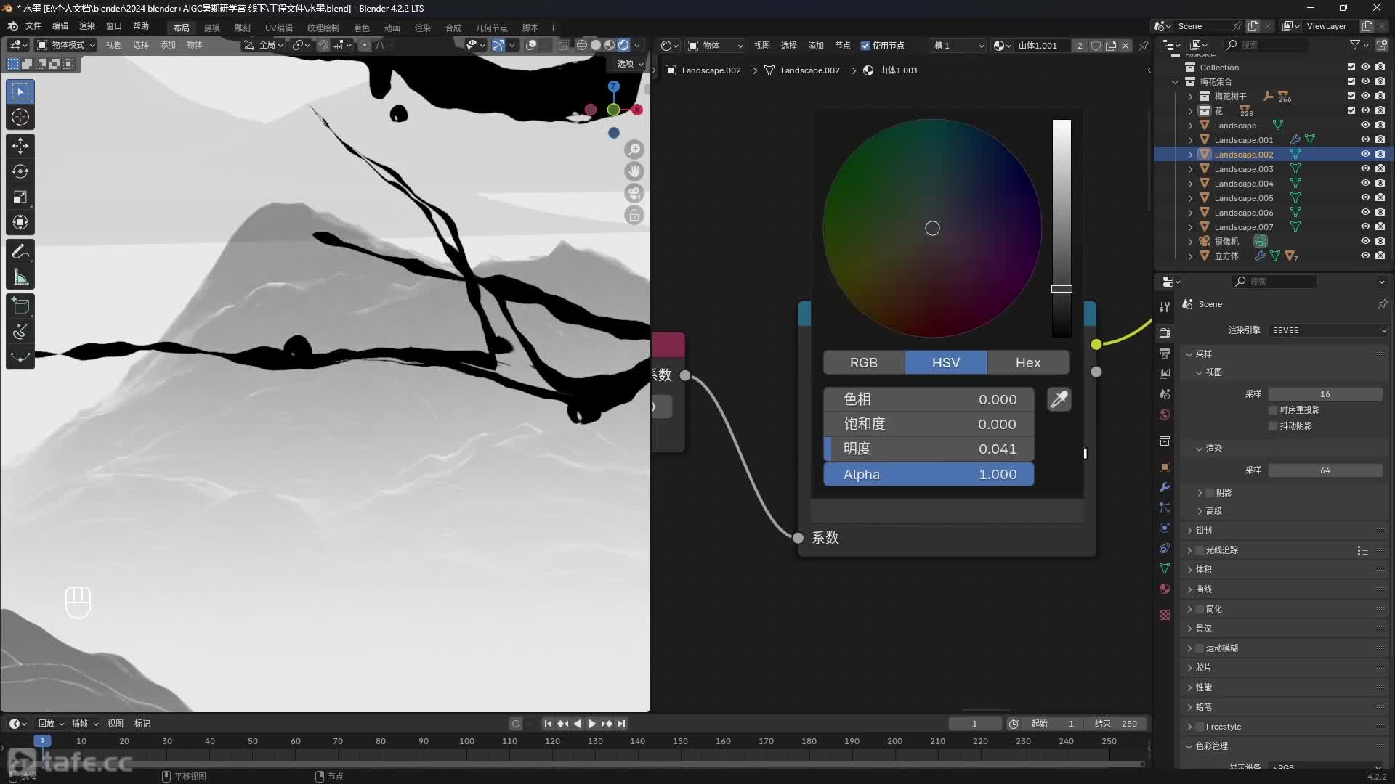This screenshot has height=784, width=1395.
Task: Select the Cursor tool in viewport toolbar
Action: tap(20, 117)
